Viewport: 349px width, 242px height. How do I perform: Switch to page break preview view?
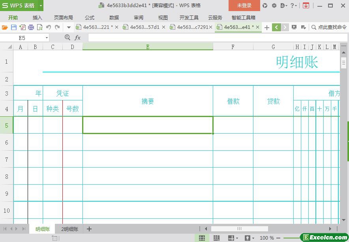(x=216, y=238)
